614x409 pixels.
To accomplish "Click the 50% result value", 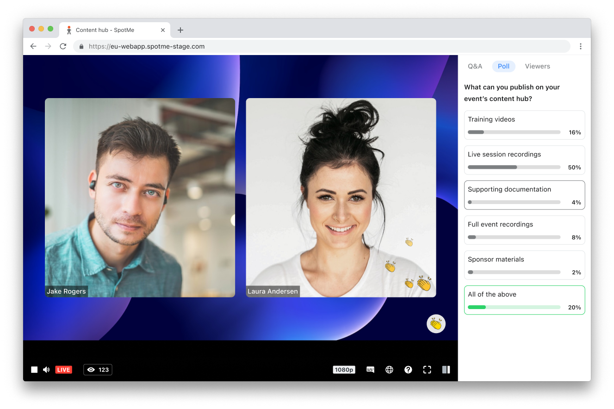I will tap(574, 167).
